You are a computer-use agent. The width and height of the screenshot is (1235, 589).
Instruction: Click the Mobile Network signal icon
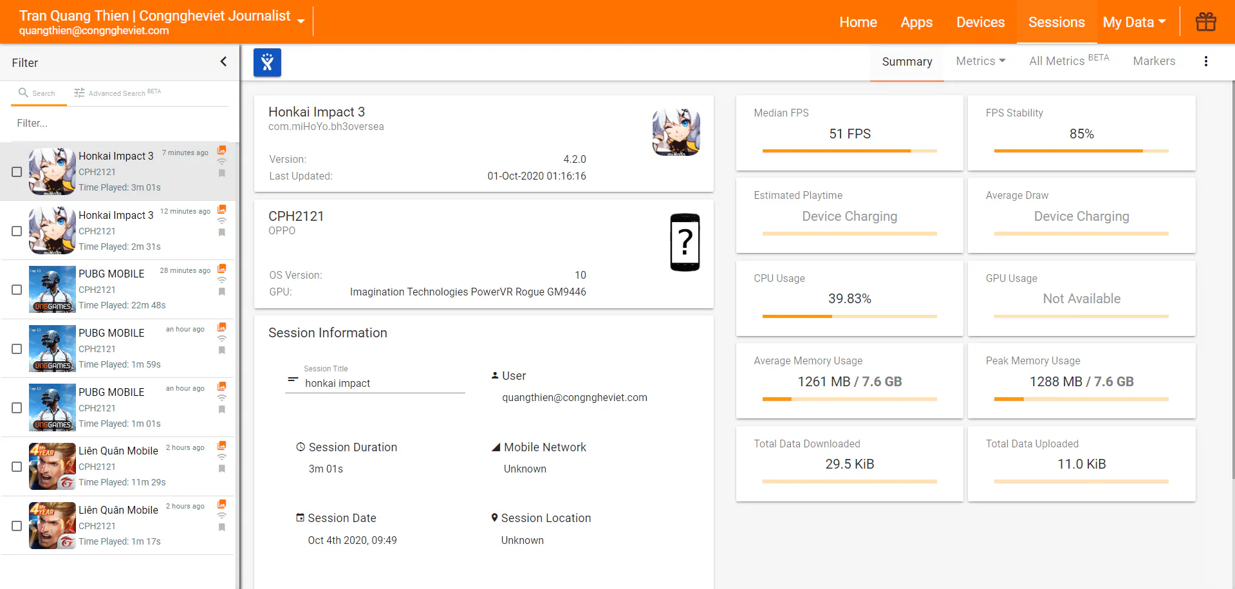point(496,447)
